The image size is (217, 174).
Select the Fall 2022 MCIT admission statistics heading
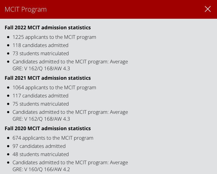tap(48, 27)
